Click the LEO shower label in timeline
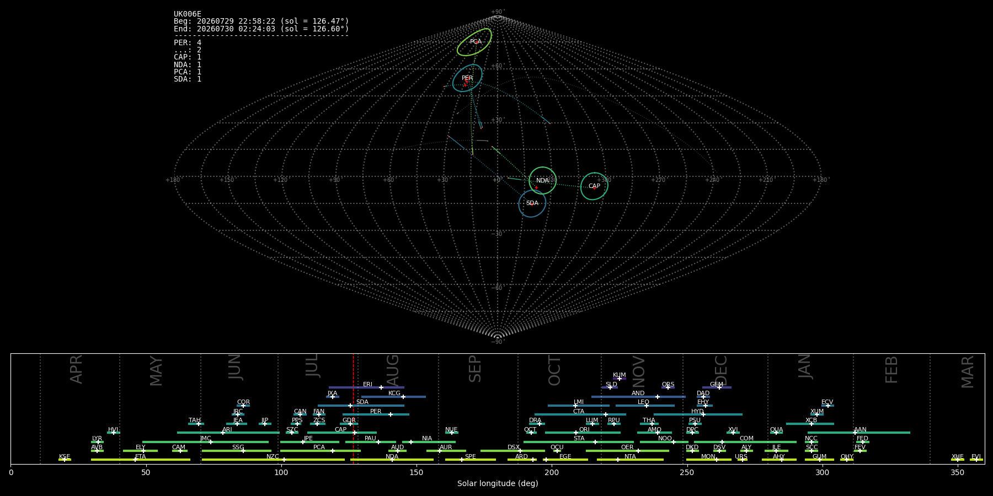This screenshot has height=496, width=993. pos(644,402)
